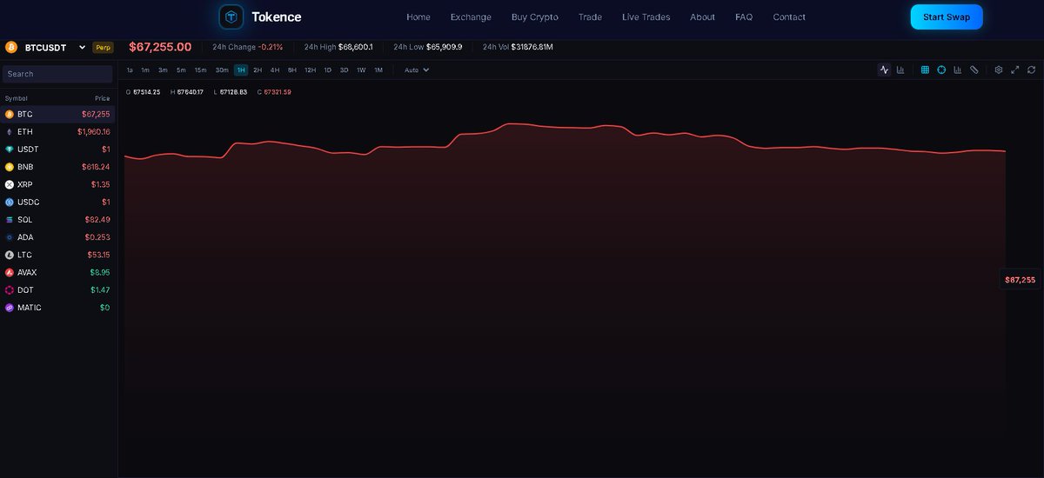Open the FAQ nav link
This screenshot has height=478, width=1044.
pos(744,17)
